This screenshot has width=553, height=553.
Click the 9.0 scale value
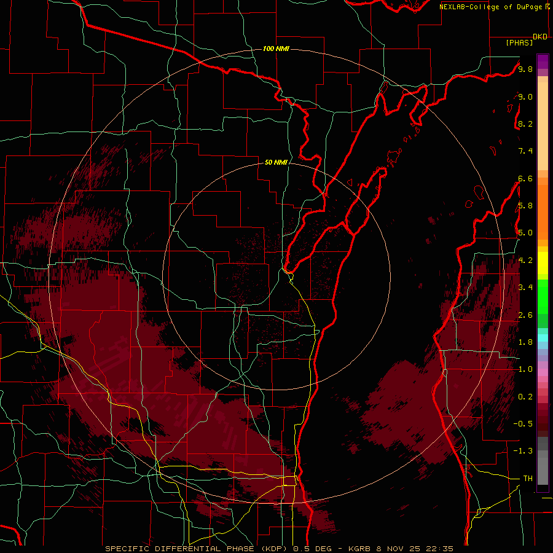(525, 96)
